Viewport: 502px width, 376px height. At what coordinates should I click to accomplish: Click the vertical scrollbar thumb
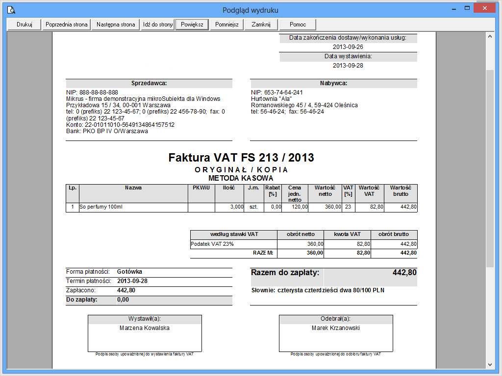point(489,166)
